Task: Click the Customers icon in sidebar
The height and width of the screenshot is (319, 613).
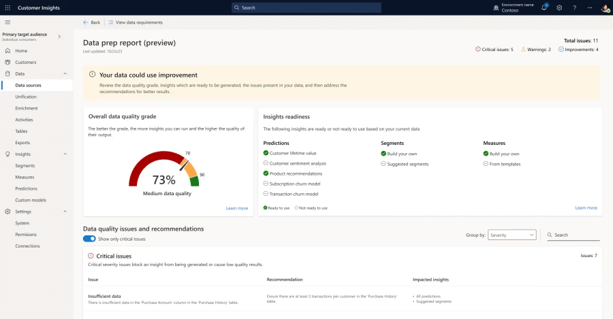Action: pos(7,62)
